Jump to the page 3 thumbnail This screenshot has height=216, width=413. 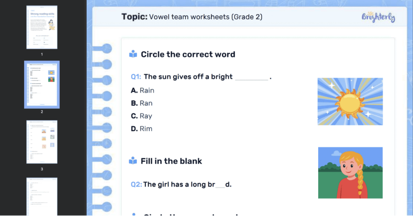42,142
